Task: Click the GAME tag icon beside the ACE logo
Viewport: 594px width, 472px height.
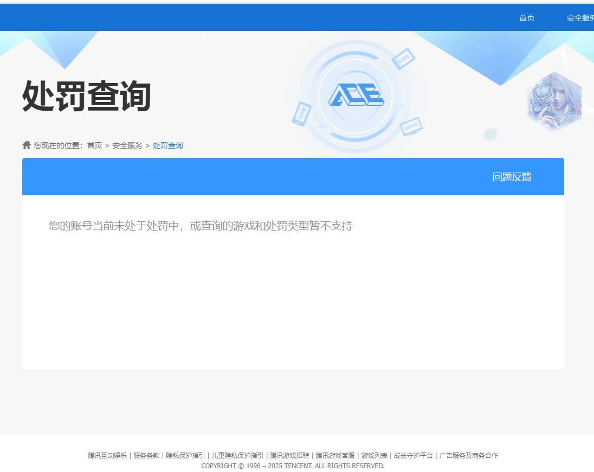Action: [x=403, y=60]
